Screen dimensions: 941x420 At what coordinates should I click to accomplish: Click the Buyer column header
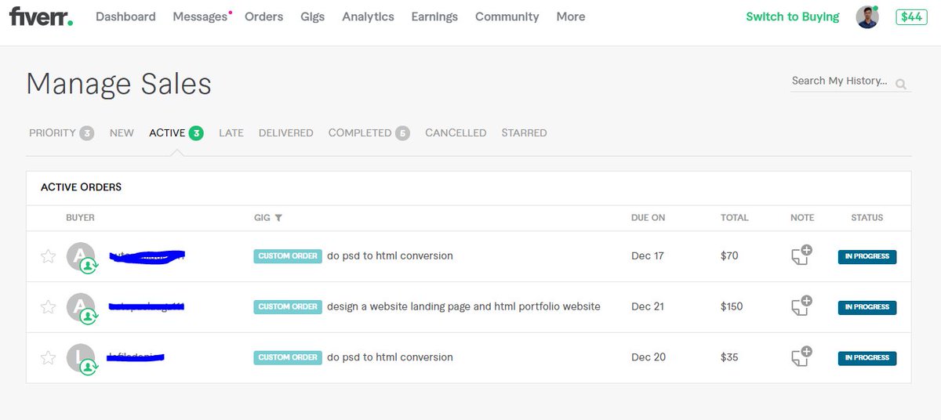click(80, 218)
